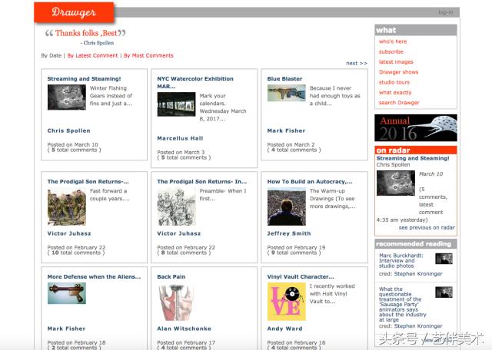Screen dimensions: 492x350
Task: Open Andy Ward author link
Action: point(285,329)
